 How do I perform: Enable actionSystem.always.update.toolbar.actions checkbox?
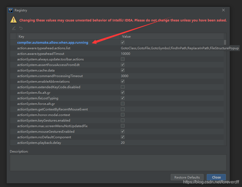(123, 59)
